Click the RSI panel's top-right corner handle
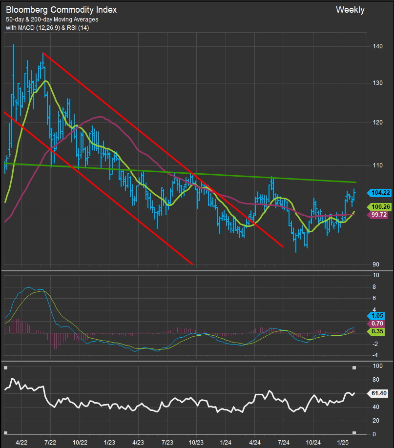This screenshot has height=448, width=394. (354, 367)
